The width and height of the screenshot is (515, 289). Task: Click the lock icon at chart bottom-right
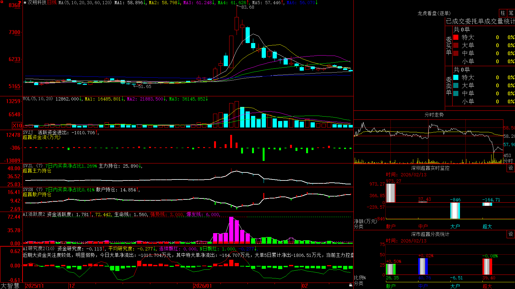[351, 285]
